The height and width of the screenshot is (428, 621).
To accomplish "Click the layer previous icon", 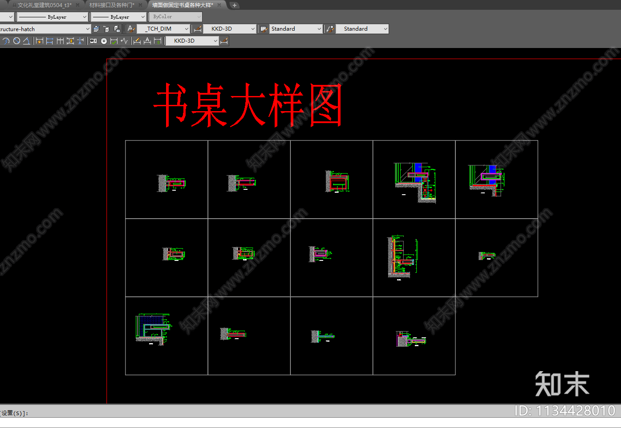I will pyautogui.click(x=106, y=29).
